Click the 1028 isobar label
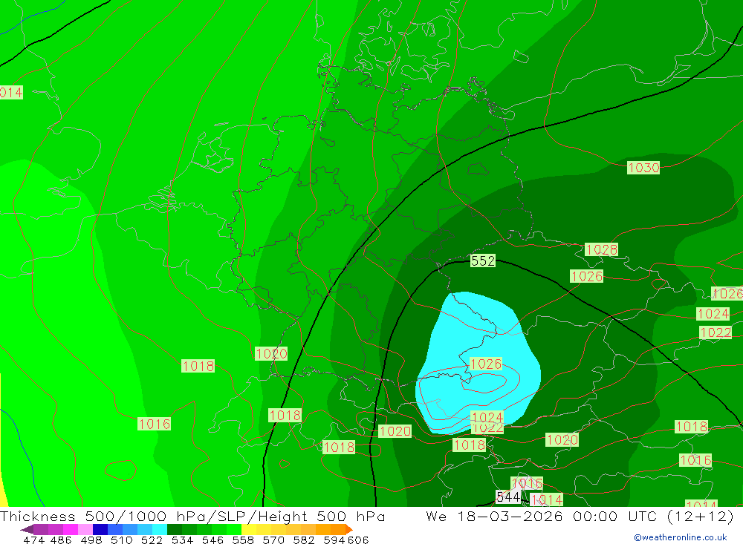Image resolution: width=743 pixels, height=544 pixels. point(601,249)
